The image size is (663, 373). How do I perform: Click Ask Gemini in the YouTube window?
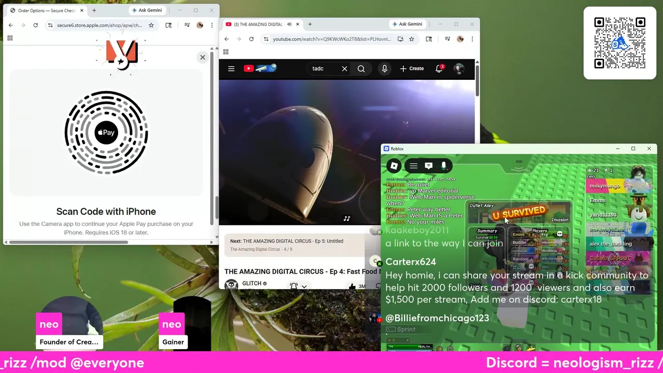[407, 24]
